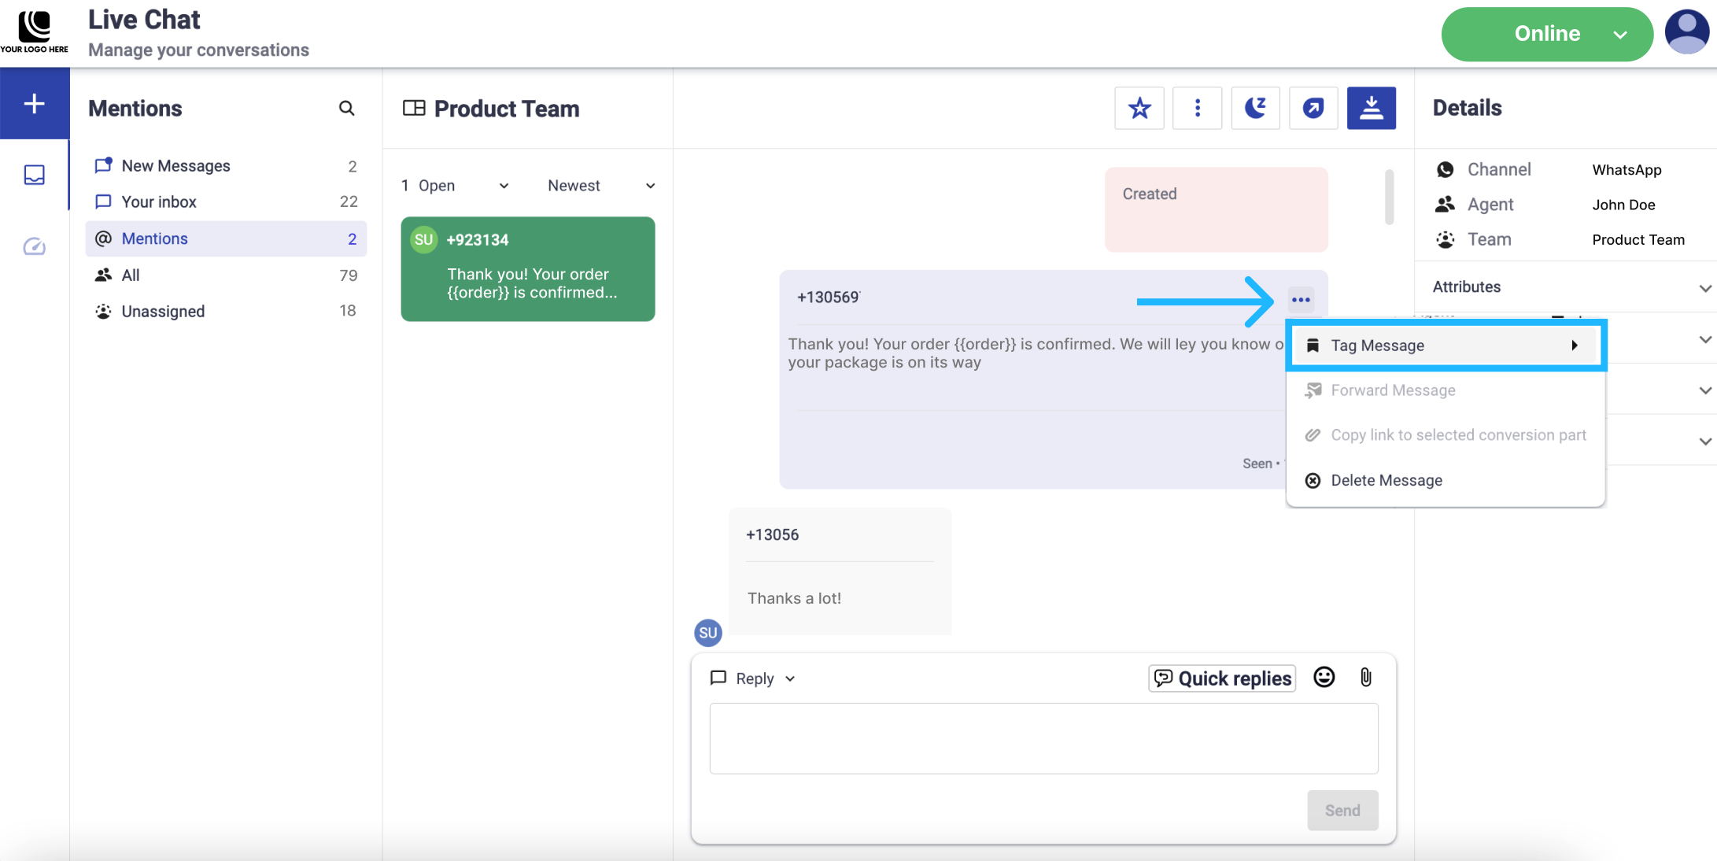Open the dashboard gauge icon in the sidebar

click(35, 247)
